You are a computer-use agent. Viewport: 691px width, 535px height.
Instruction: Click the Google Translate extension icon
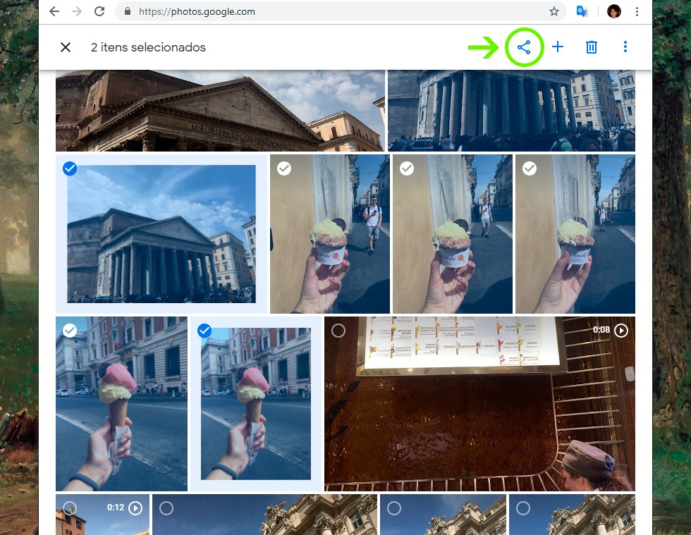582,11
